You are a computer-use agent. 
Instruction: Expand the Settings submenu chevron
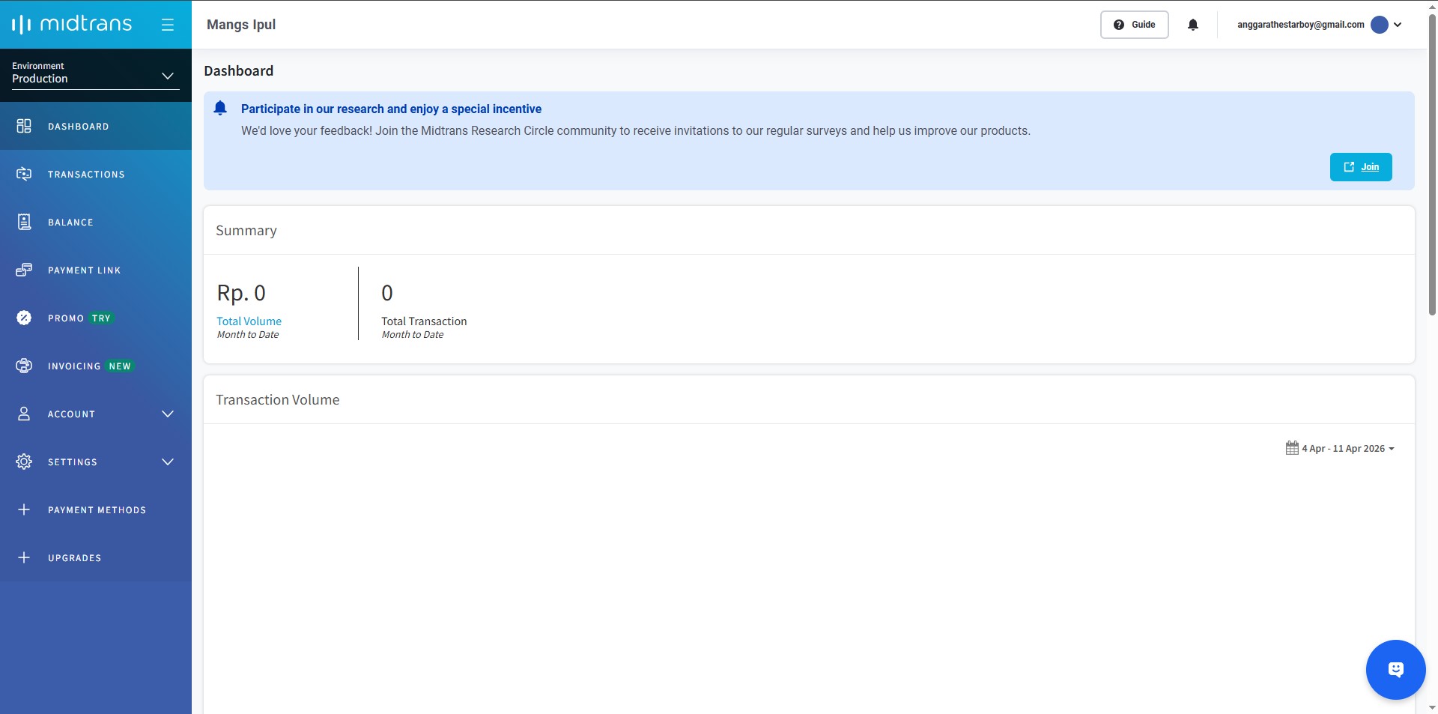coord(168,462)
